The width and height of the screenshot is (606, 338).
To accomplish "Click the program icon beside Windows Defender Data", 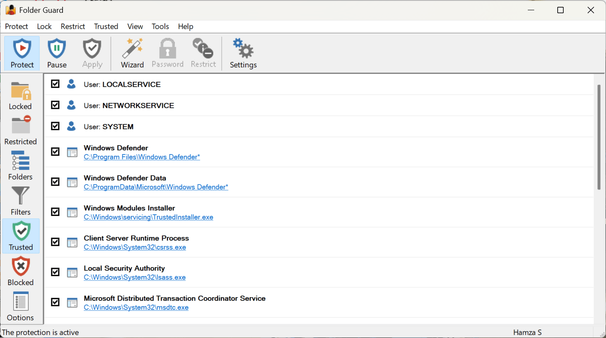I will (72, 182).
